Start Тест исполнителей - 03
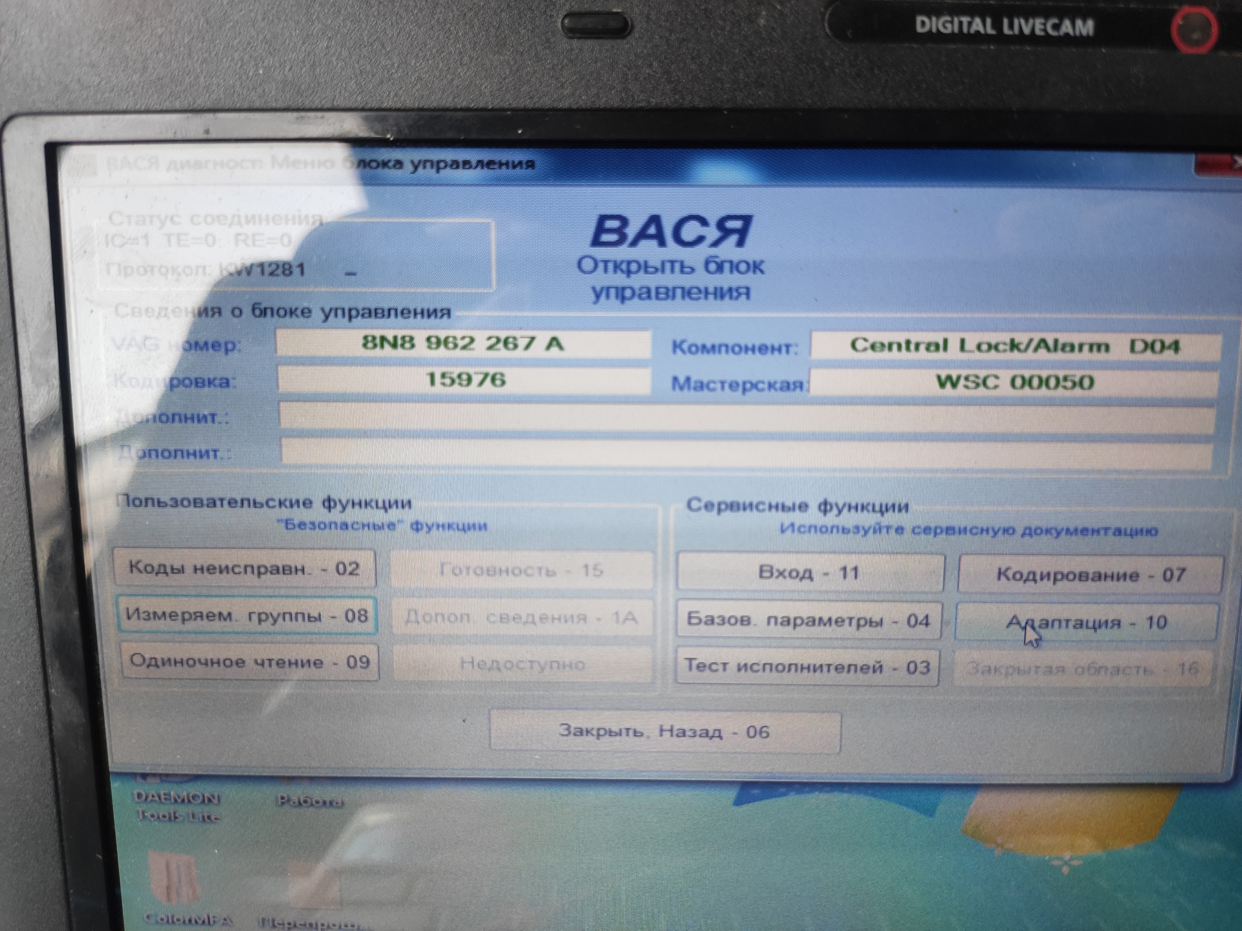Image resolution: width=1242 pixels, height=931 pixels. coord(807,667)
